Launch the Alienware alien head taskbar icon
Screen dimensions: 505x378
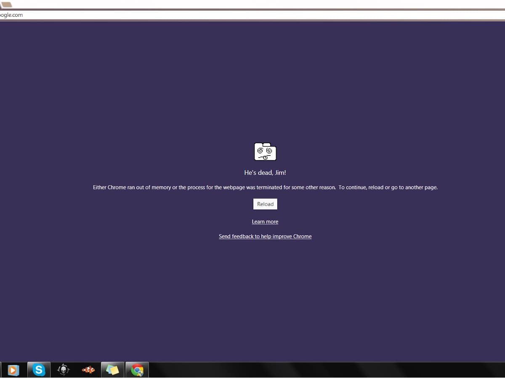click(x=64, y=370)
